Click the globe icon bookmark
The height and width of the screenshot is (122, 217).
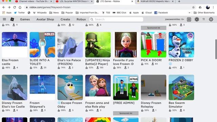pos(29,13)
